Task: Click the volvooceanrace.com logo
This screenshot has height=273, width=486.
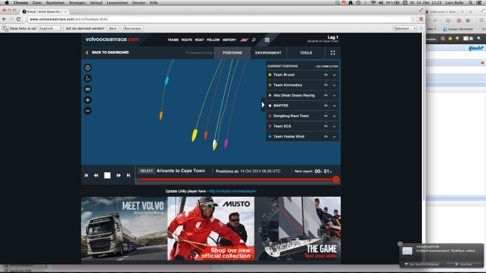Action: coord(112,39)
